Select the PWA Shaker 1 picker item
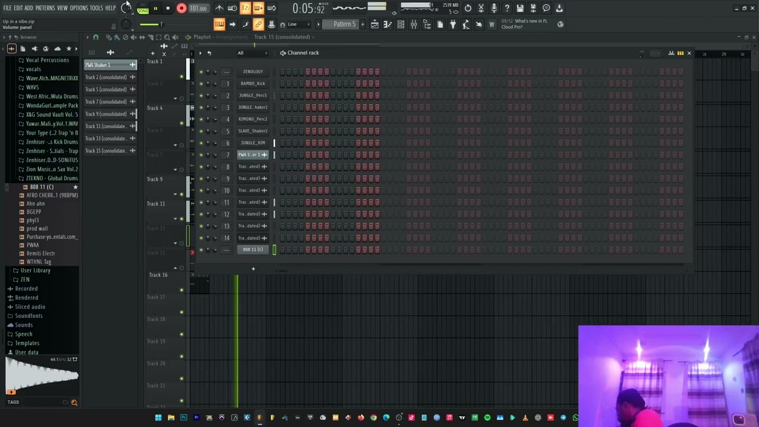759x427 pixels. tap(110, 65)
